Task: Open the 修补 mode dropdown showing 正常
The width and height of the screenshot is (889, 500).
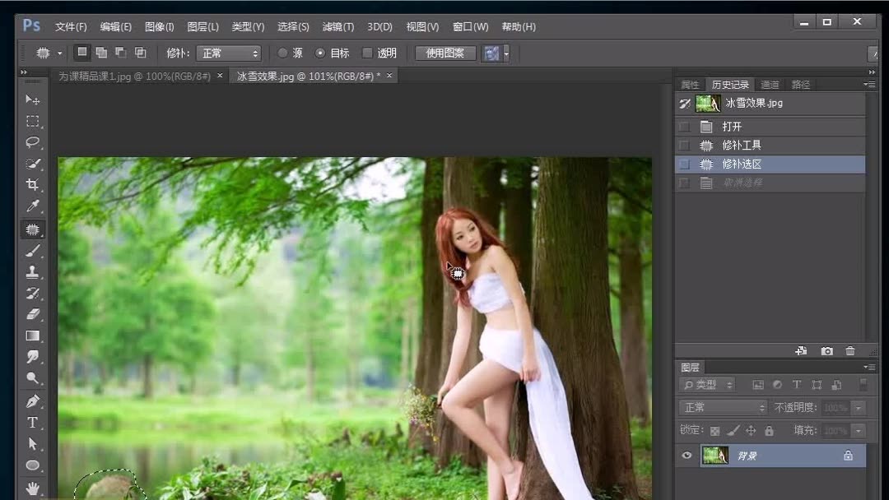Action: [x=229, y=53]
